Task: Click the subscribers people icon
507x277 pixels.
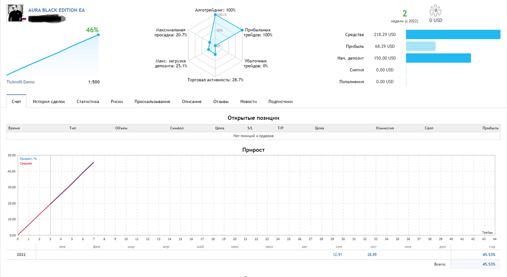Action: (435, 11)
